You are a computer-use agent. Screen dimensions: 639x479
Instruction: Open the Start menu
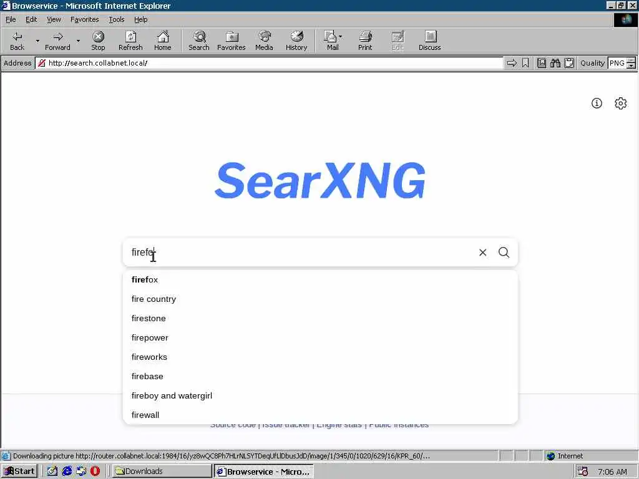tap(19, 472)
